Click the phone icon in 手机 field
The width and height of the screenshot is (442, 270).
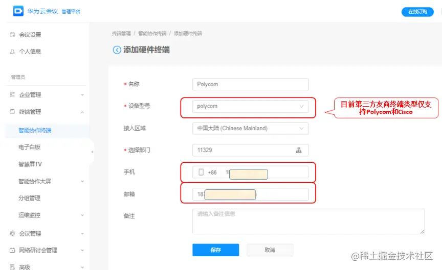point(201,172)
